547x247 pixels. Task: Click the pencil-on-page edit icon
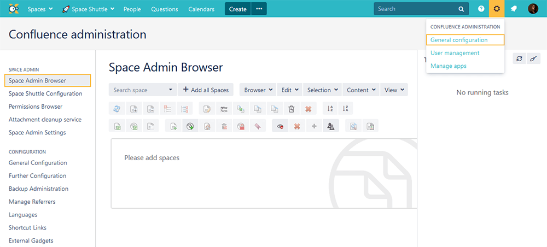207,108
